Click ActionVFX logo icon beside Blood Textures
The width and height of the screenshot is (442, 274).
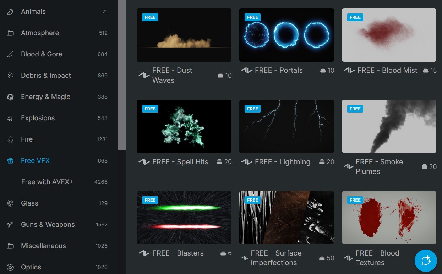coord(349,258)
